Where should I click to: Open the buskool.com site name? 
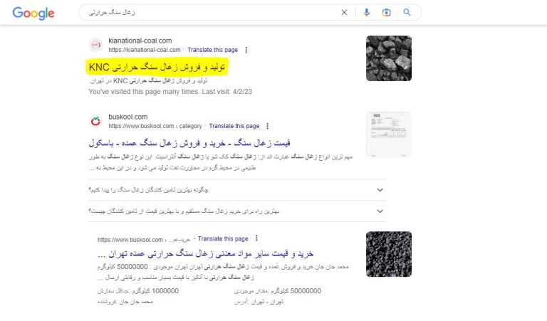128,117
